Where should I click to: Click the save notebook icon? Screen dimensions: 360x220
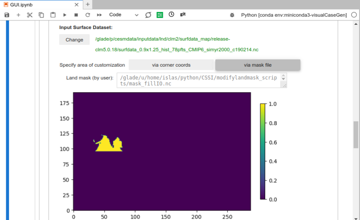7,15
